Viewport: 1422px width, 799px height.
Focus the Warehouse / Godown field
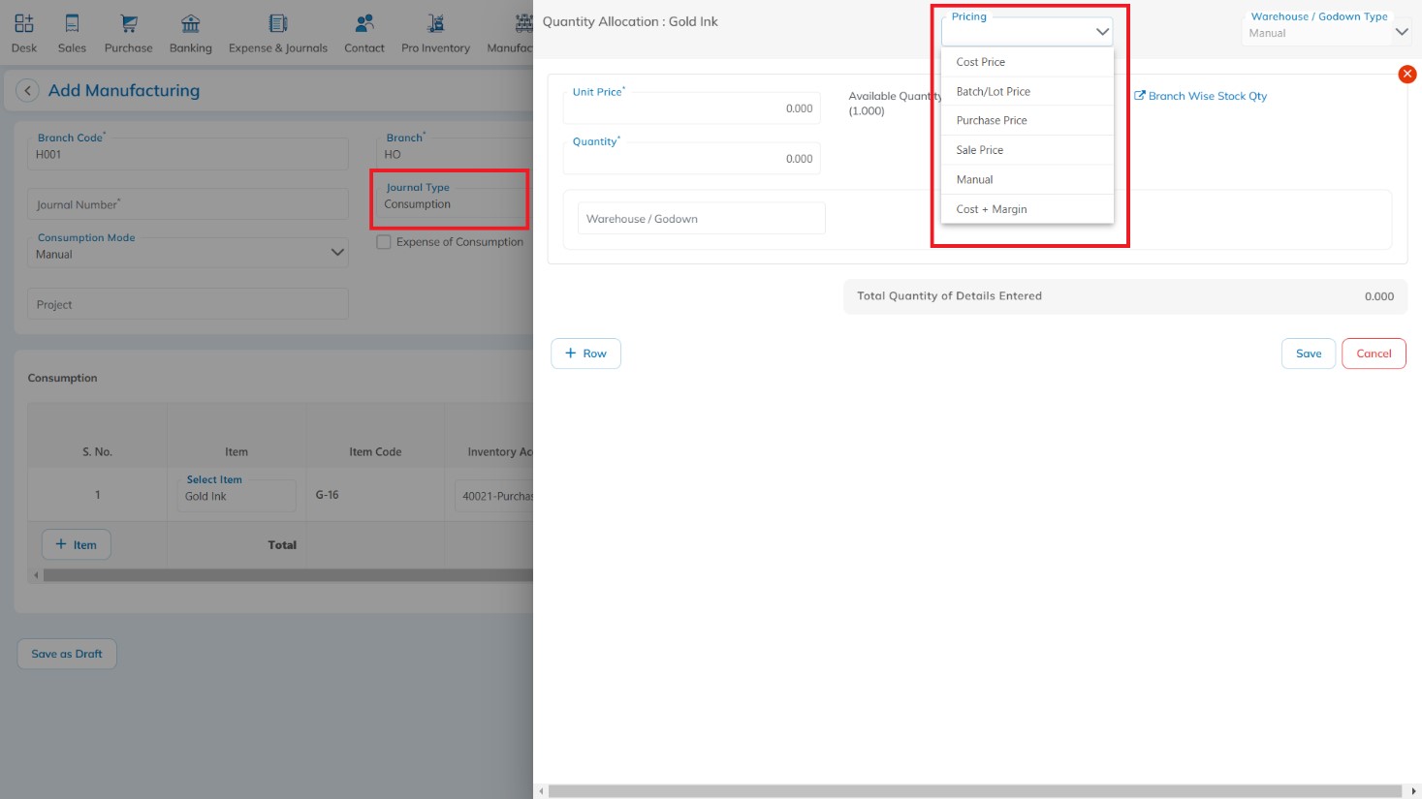(701, 219)
